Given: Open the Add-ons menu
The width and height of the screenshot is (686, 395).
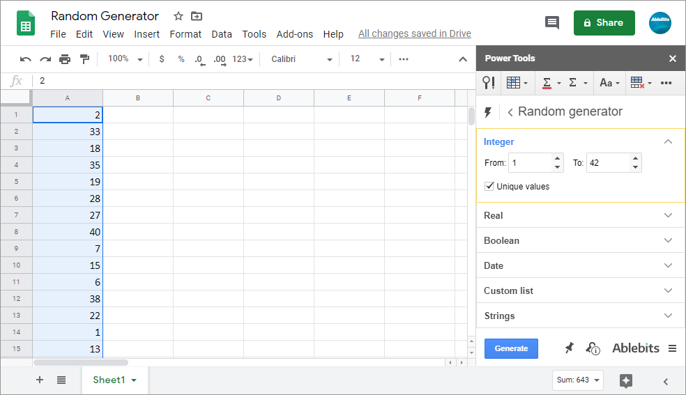Looking at the screenshot, I should [294, 34].
